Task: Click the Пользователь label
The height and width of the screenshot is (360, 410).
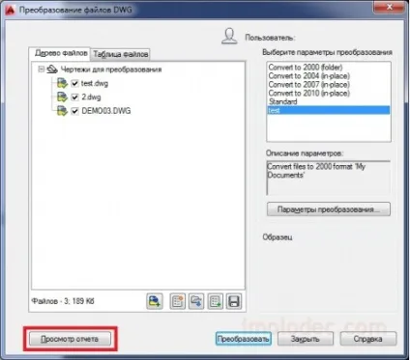Action: (270, 38)
